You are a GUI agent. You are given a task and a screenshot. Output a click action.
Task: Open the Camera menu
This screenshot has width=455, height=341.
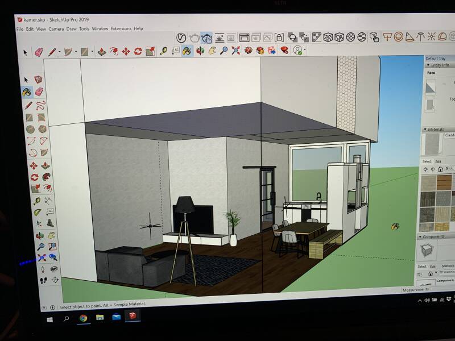(x=56, y=29)
